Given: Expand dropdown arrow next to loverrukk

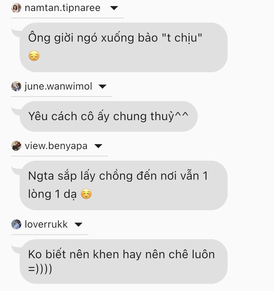Looking at the screenshot, I should tap(78, 225).
